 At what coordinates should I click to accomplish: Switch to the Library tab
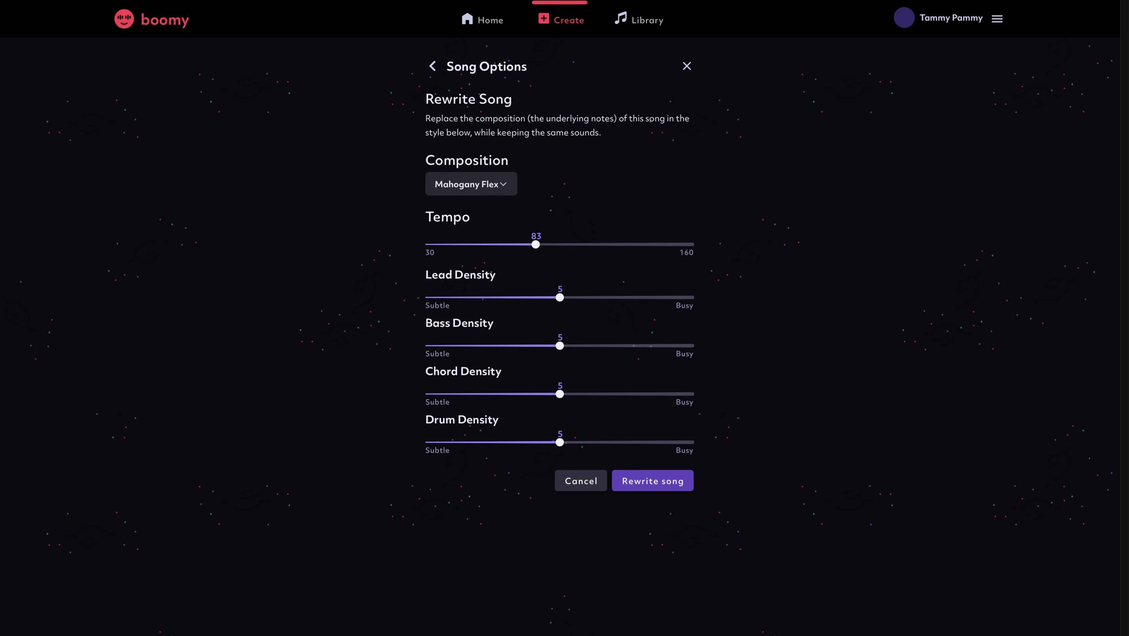coord(647,20)
